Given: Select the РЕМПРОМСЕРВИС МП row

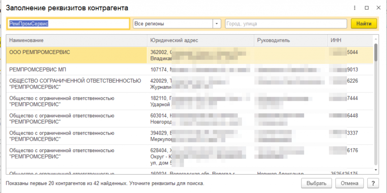Looking at the screenshot, I should (x=76, y=70).
